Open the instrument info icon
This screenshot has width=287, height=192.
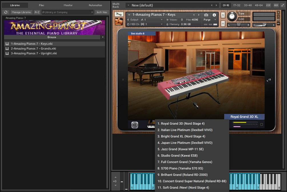pyautogui.click(x=214, y=15)
